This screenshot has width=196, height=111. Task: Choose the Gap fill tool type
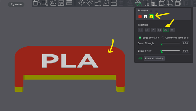tap(172, 30)
